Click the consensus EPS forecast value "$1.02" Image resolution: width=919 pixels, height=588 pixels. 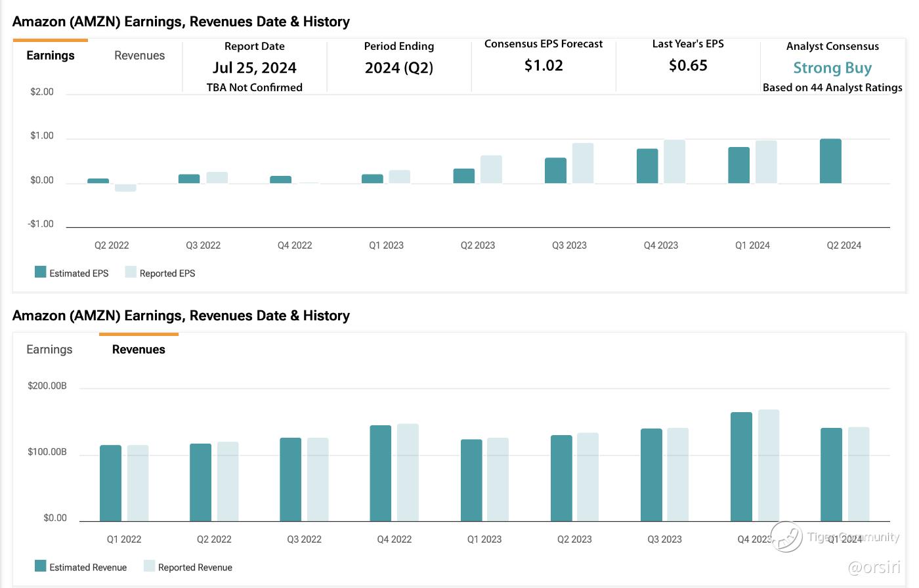click(x=544, y=66)
